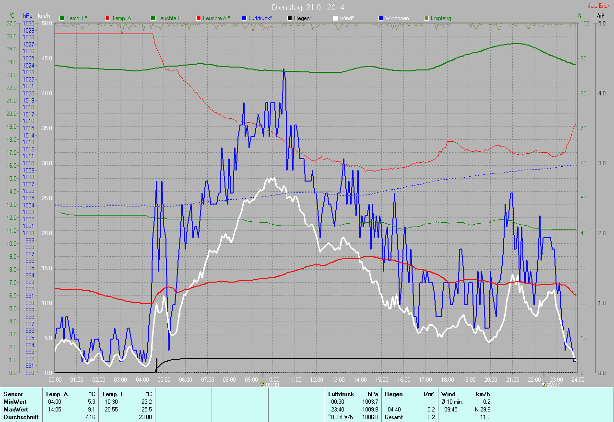This screenshot has width=614, height=422.
Task: Click the green Feuchte I. legend square
Action: coord(153,18)
